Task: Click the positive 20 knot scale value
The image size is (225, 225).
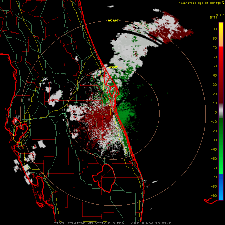Action: click(215, 94)
